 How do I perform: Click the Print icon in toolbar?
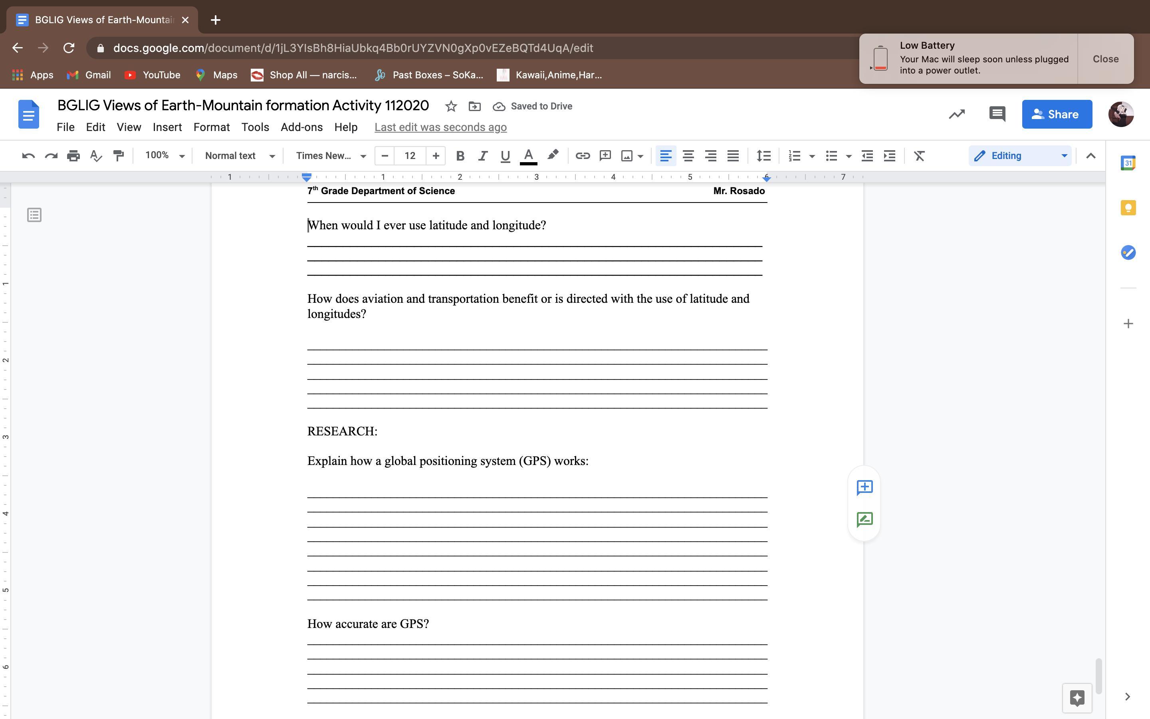click(x=73, y=156)
